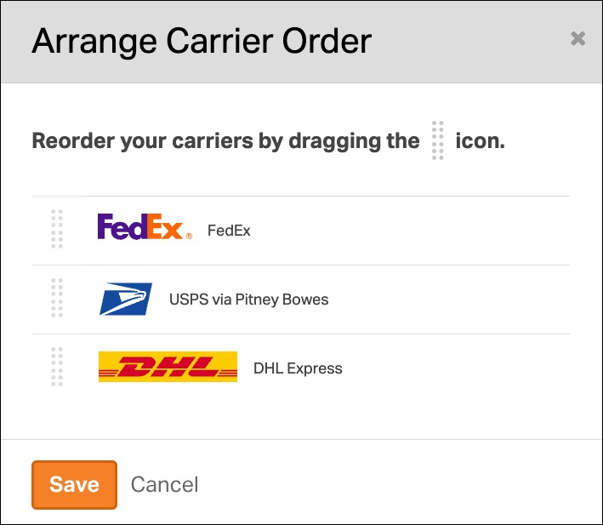This screenshot has width=603, height=525.
Task: Select the DHL Express carrier name
Action: [x=298, y=368]
